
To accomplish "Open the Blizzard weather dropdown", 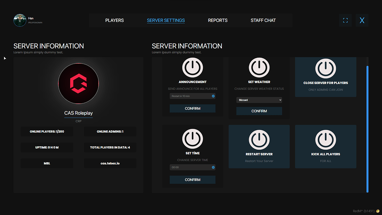I will tap(259, 100).
